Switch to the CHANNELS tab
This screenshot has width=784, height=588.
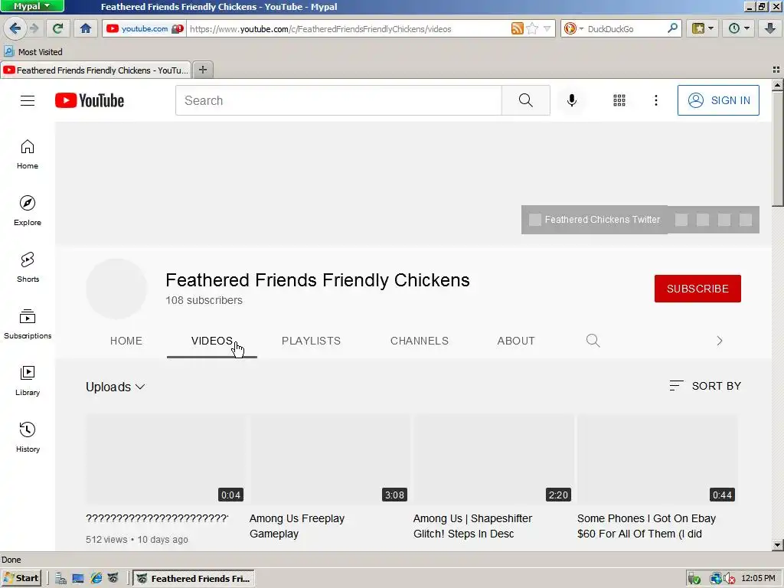(x=419, y=341)
